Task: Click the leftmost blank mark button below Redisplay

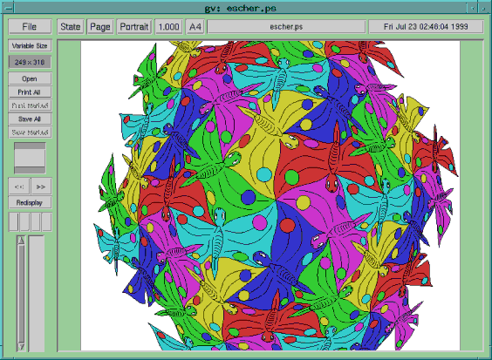Action: (x=13, y=221)
